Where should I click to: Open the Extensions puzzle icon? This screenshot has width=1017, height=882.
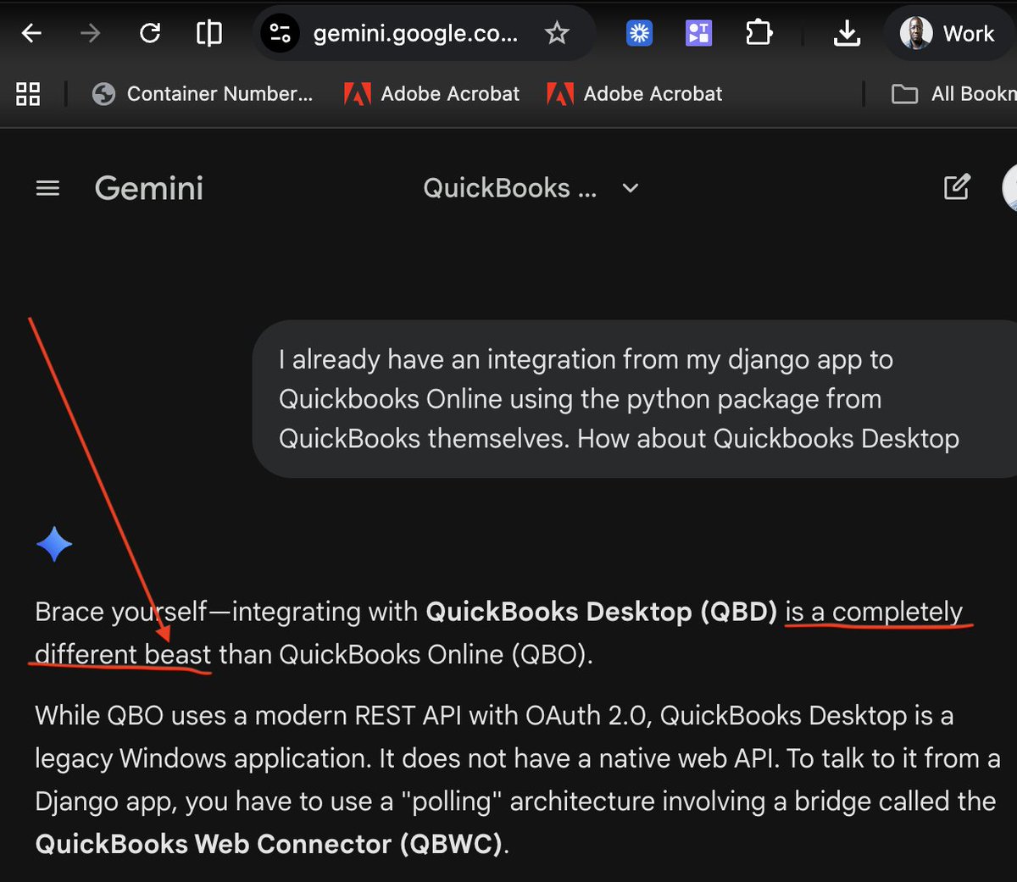(x=759, y=33)
